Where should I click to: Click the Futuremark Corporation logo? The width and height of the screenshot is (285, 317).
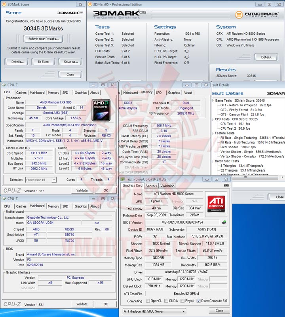[x=256, y=15]
